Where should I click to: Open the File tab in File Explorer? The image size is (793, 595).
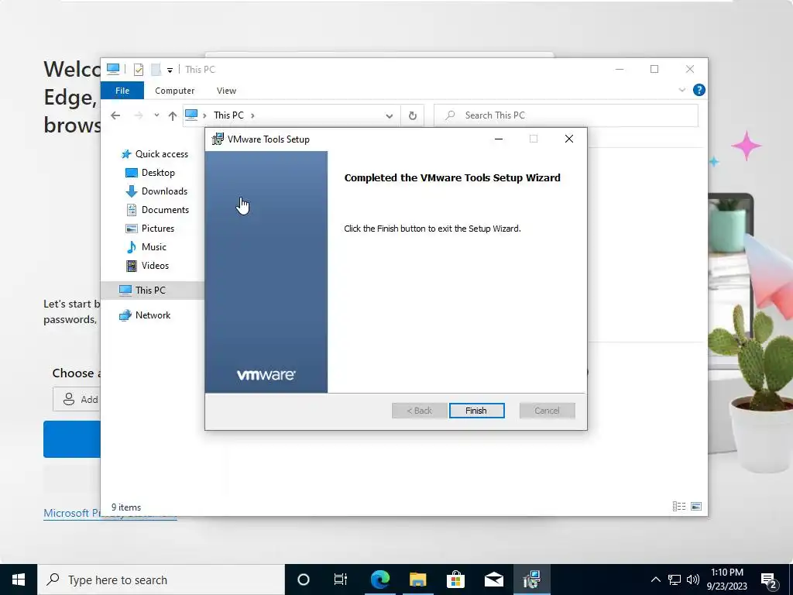pyautogui.click(x=122, y=91)
